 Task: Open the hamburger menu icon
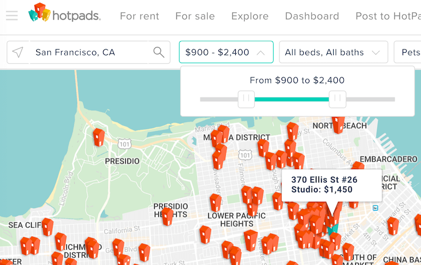12,16
